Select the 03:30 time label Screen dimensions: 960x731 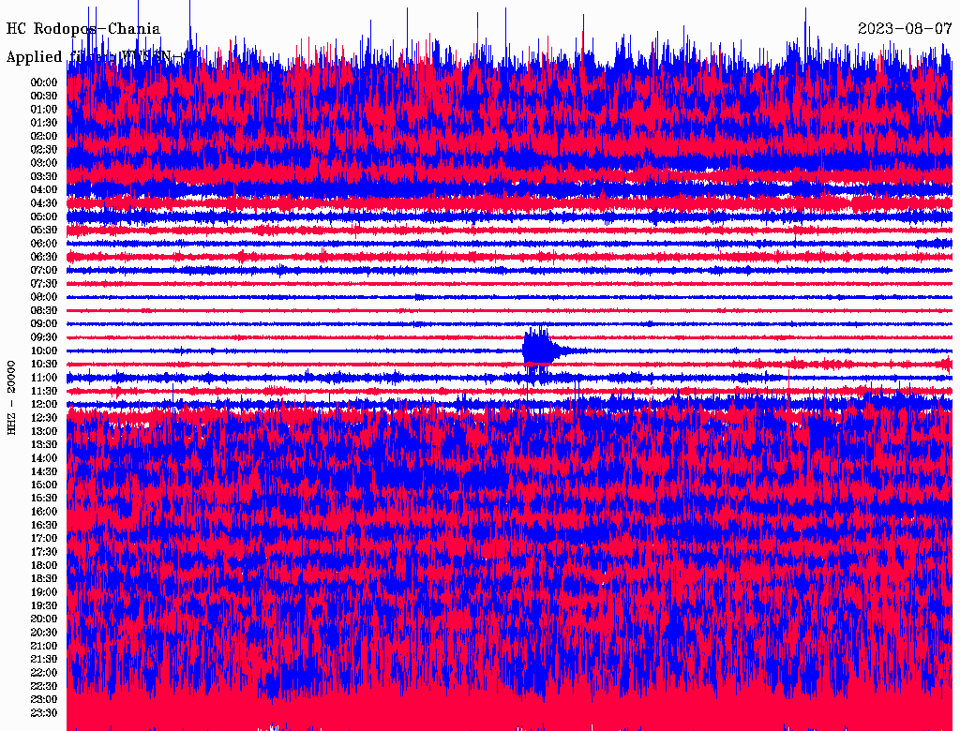44,176
